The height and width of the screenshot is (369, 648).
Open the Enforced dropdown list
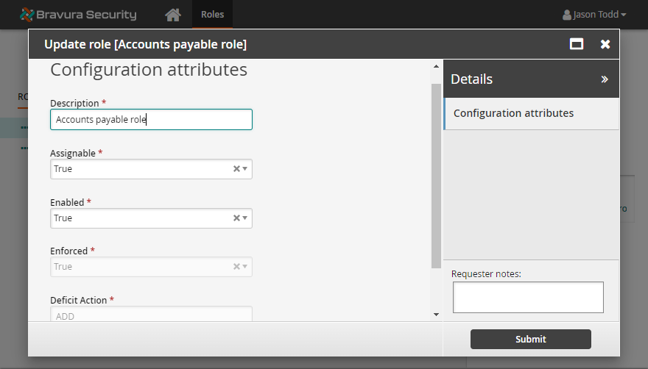pos(151,267)
